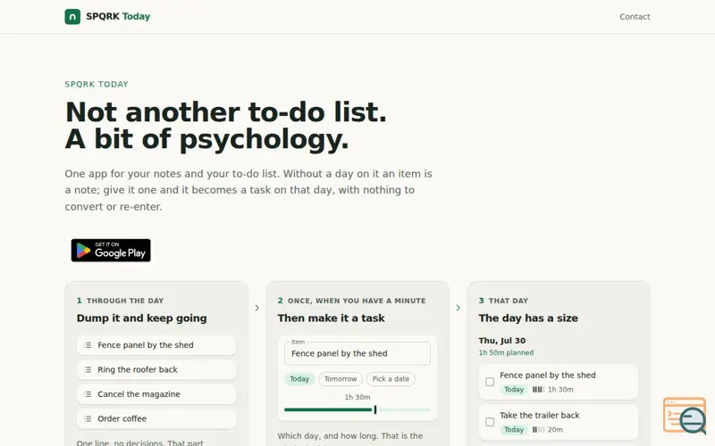Image resolution: width=715 pixels, height=446 pixels.
Task: Select the Ring the roofer back note
Action: [x=156, y=370]
